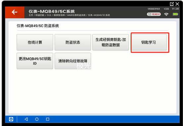Tap the 12.82 V battery voltage indicator

(x=154, y=14)
